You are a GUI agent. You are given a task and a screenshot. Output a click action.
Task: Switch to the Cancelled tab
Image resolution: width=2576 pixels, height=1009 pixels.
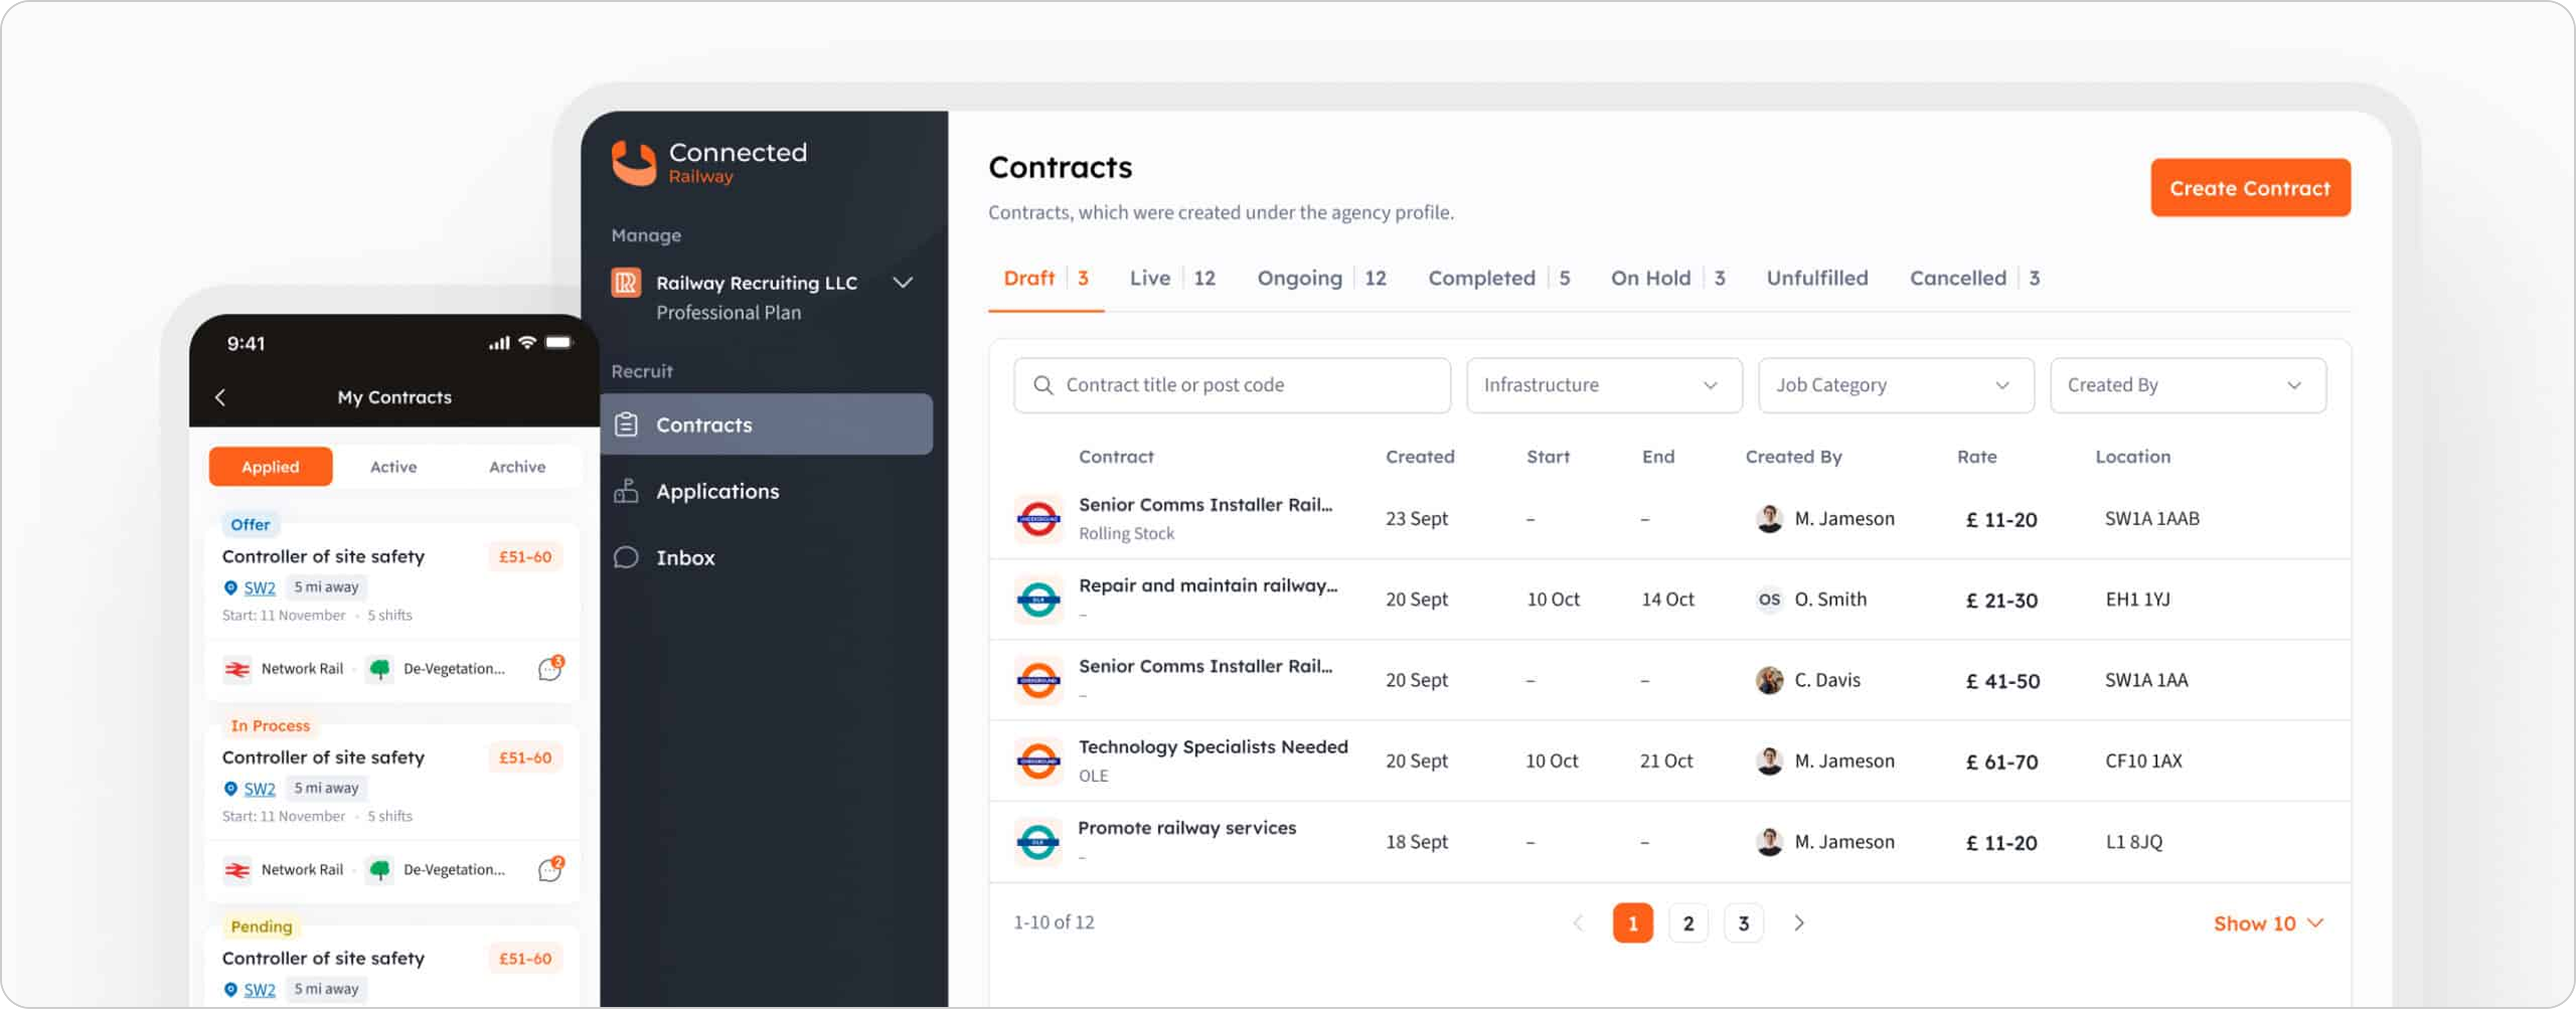1974,278
